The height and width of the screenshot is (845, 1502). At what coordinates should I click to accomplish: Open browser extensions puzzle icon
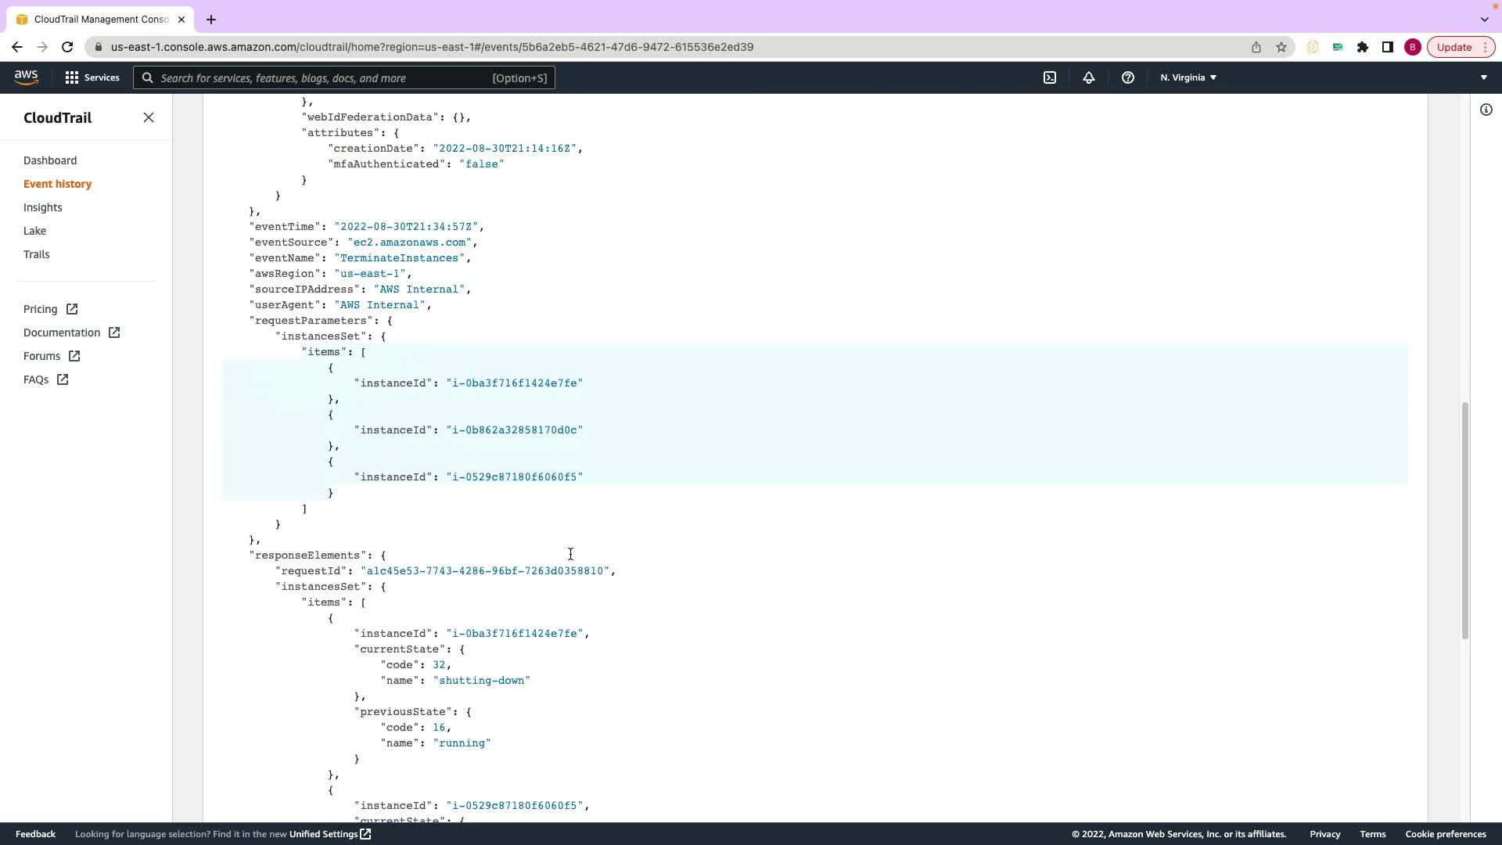click(x=1362, y=47)
